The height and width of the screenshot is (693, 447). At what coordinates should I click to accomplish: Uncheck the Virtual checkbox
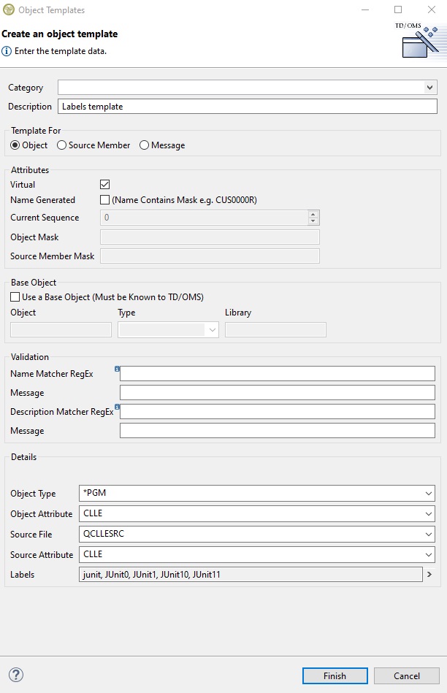click(104, 185)
